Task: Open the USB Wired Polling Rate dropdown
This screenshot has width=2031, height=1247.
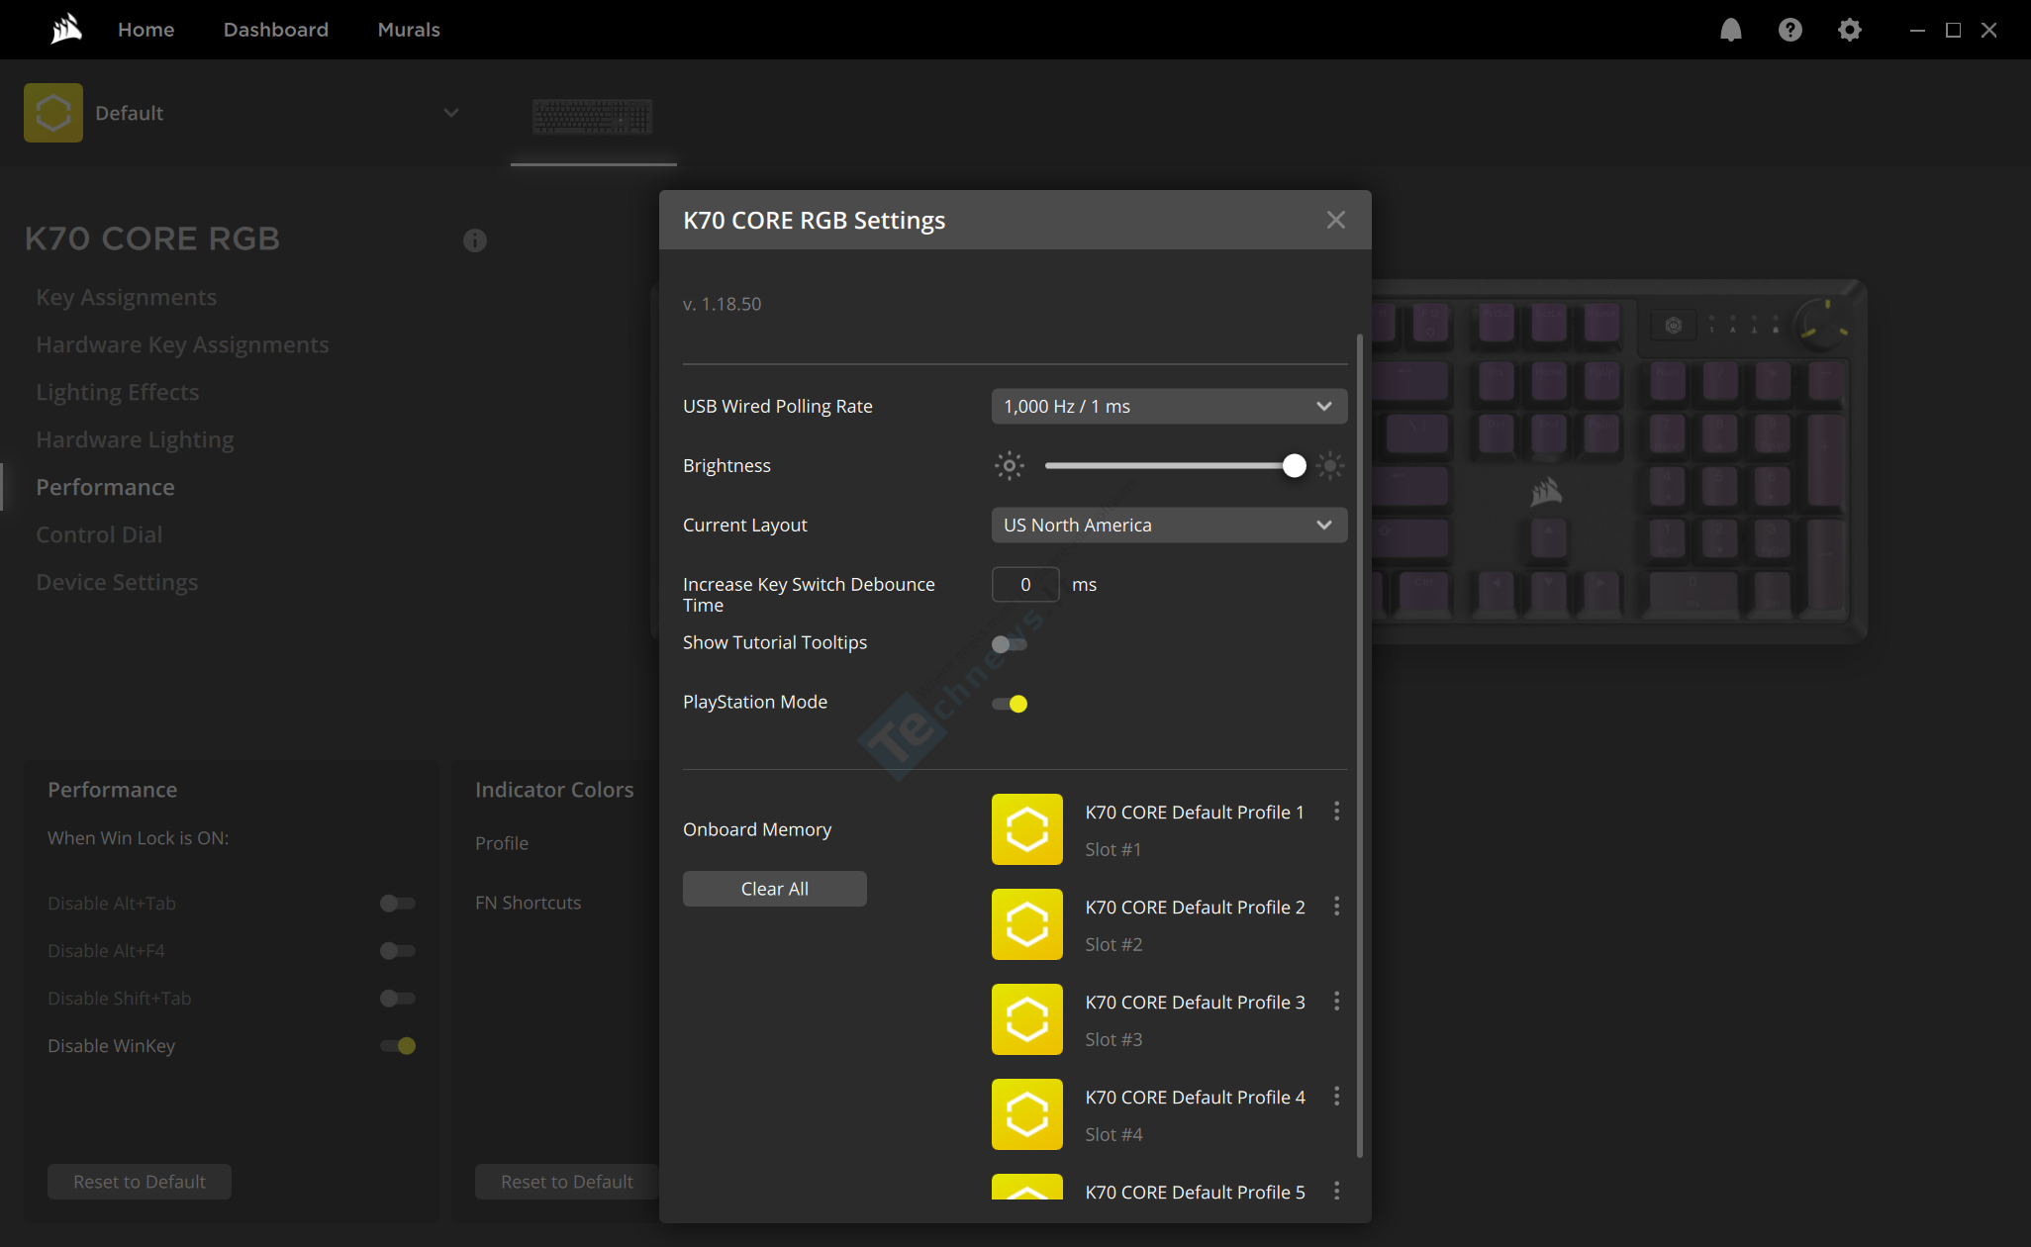Action: [x=1169, y=407]
